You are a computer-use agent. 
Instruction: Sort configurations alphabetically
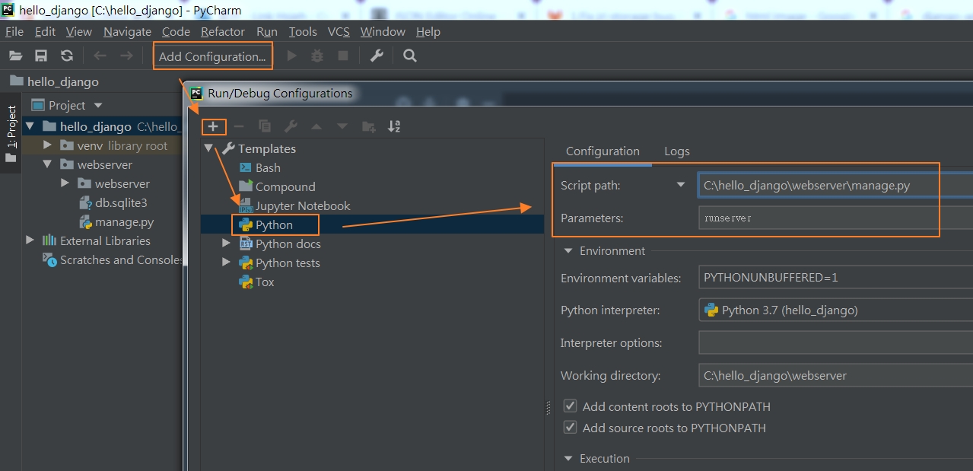tap(394, 126)
